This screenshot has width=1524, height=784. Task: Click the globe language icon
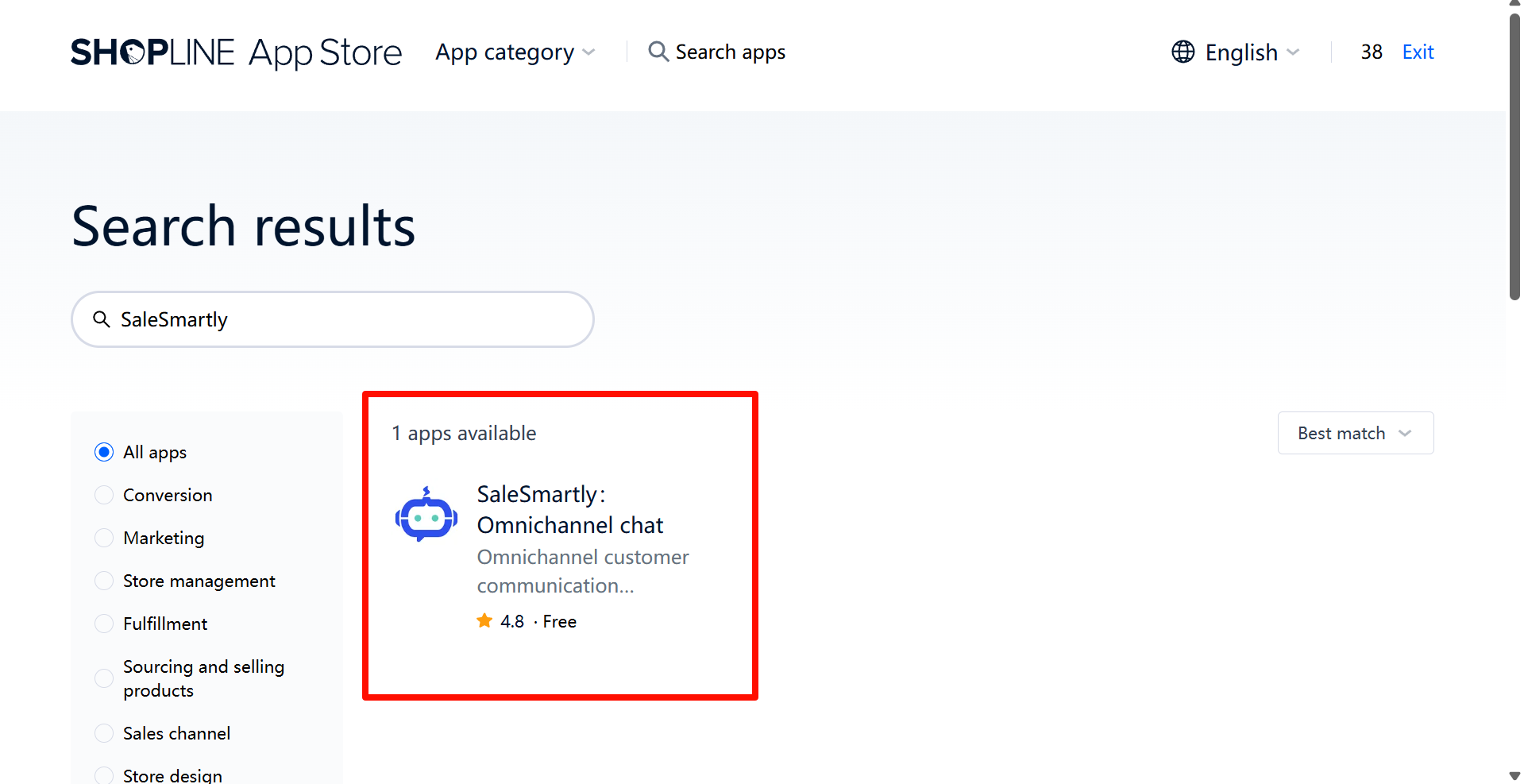click(1183, 52)
